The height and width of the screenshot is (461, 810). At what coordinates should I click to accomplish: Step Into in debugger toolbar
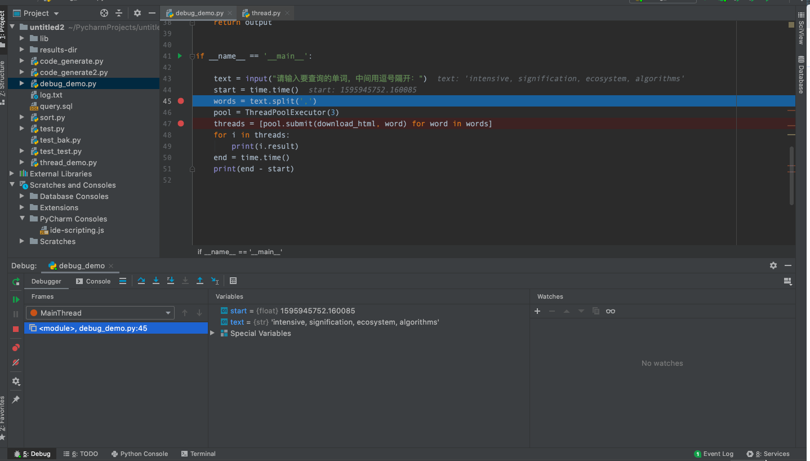pyautogui.click(x=156, y=281)
